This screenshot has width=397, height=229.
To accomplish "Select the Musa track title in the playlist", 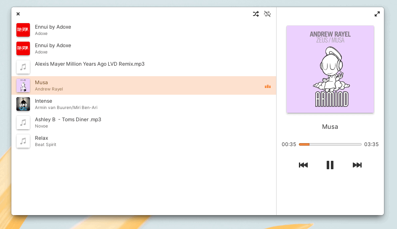I will 41,83.
